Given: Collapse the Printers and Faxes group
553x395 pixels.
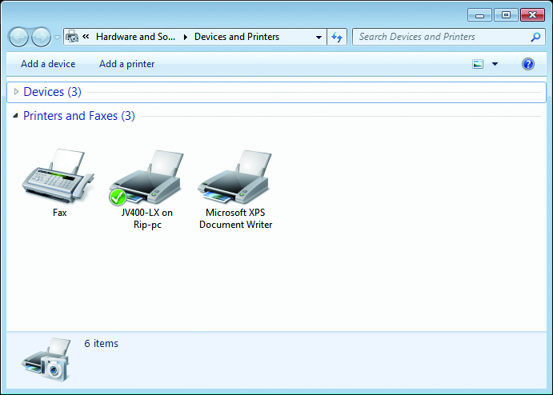Looking at the screenshot, I should click(16, 116).
